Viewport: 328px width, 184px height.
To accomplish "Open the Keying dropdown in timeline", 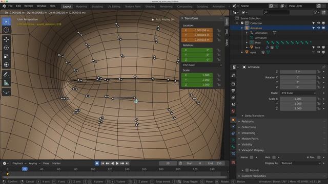I will pyautogui.click(x=34, y=164).
